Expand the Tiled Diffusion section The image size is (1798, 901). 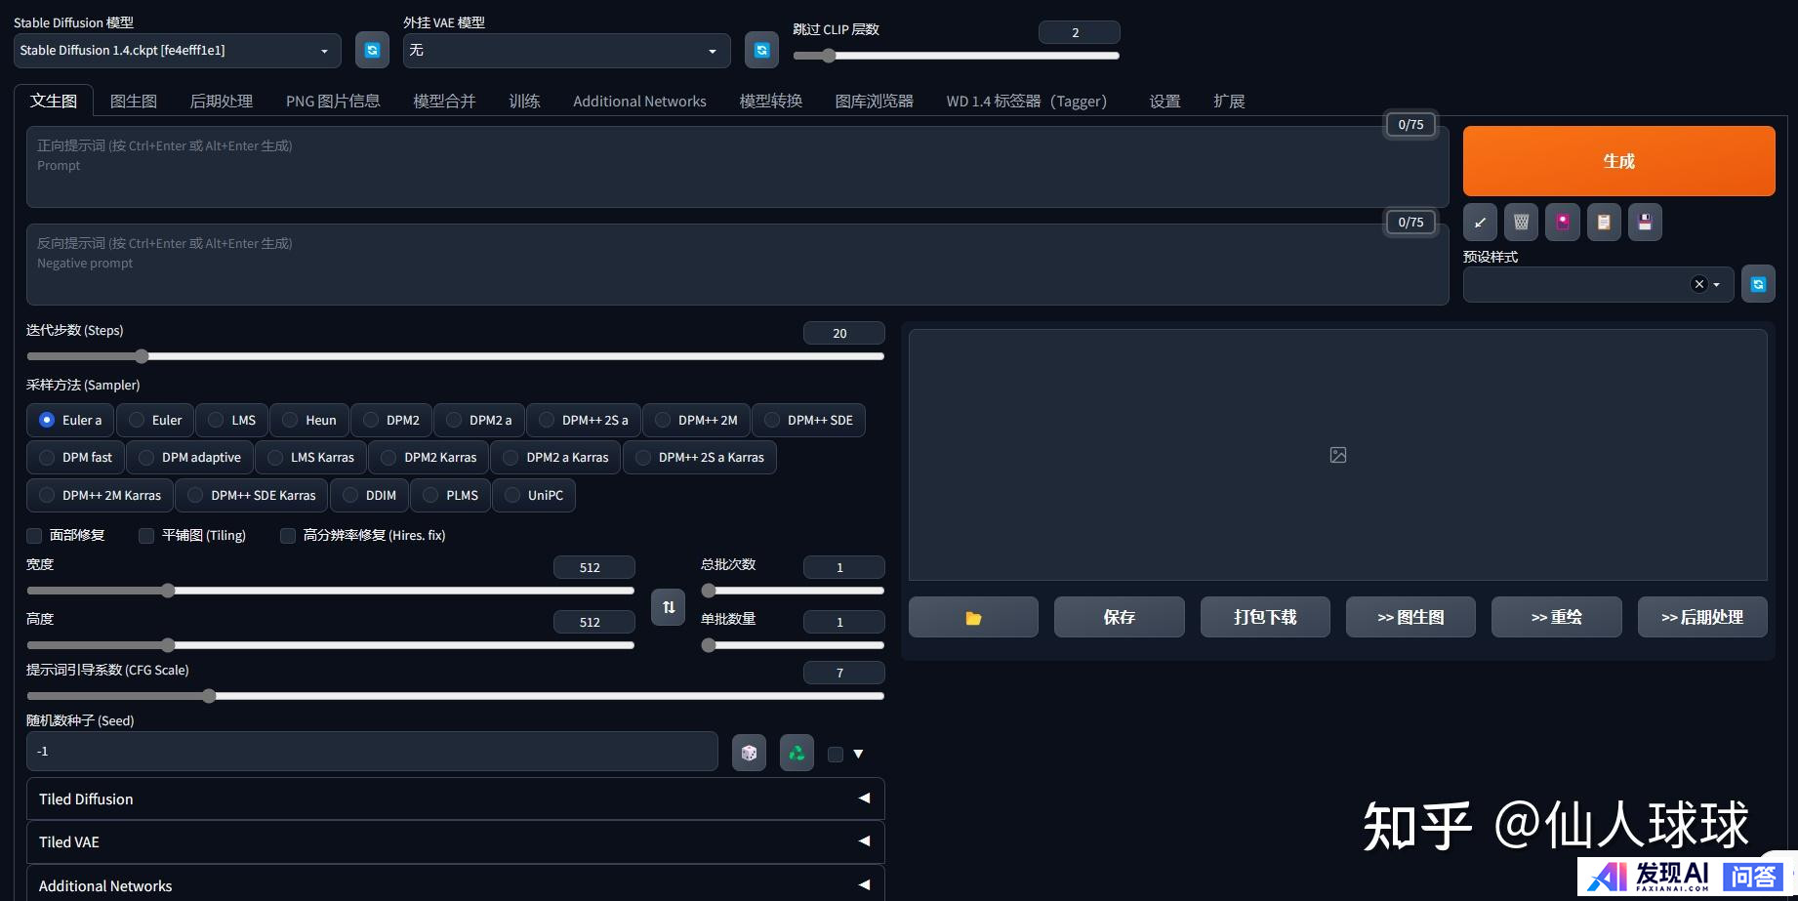[455, 799]
